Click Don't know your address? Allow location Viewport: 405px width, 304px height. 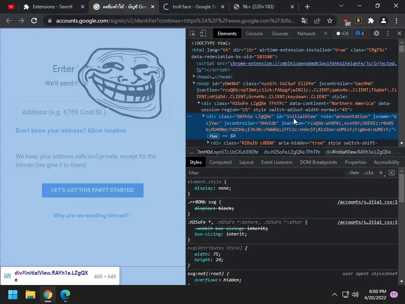tap(71, 131)
